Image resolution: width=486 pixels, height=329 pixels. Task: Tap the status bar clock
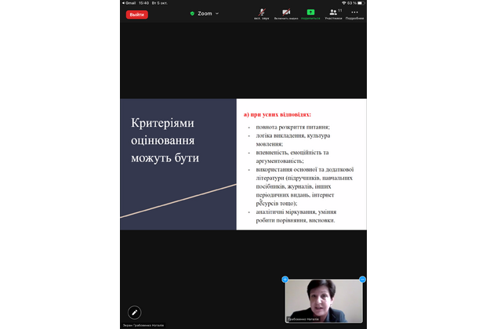[x=145, y=2]
